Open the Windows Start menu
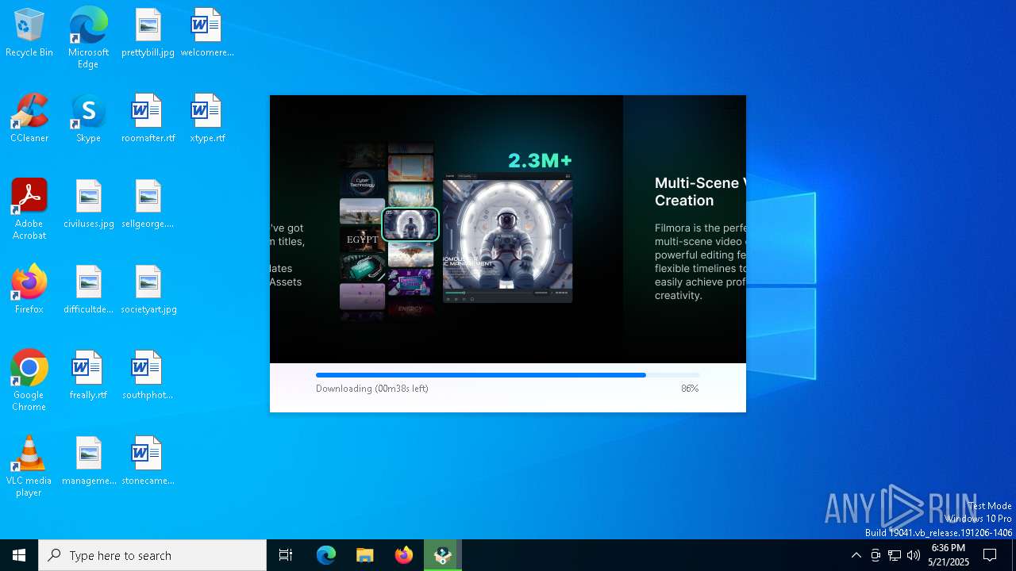The image size is (1016, 571). click(x=19, y=555)
